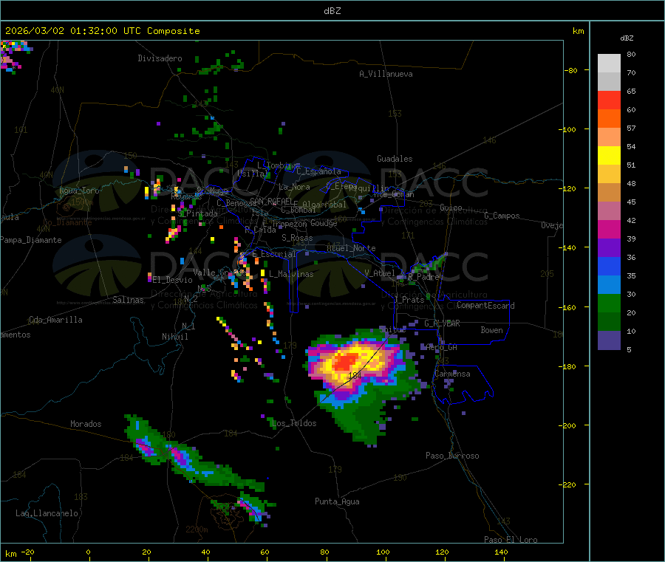The image size is (665, 562).
Task: Click the Punta_Agua location label
Action: [337, 501]
